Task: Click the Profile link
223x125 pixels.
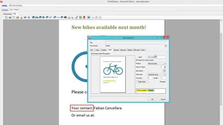Action: click(5, 6)
